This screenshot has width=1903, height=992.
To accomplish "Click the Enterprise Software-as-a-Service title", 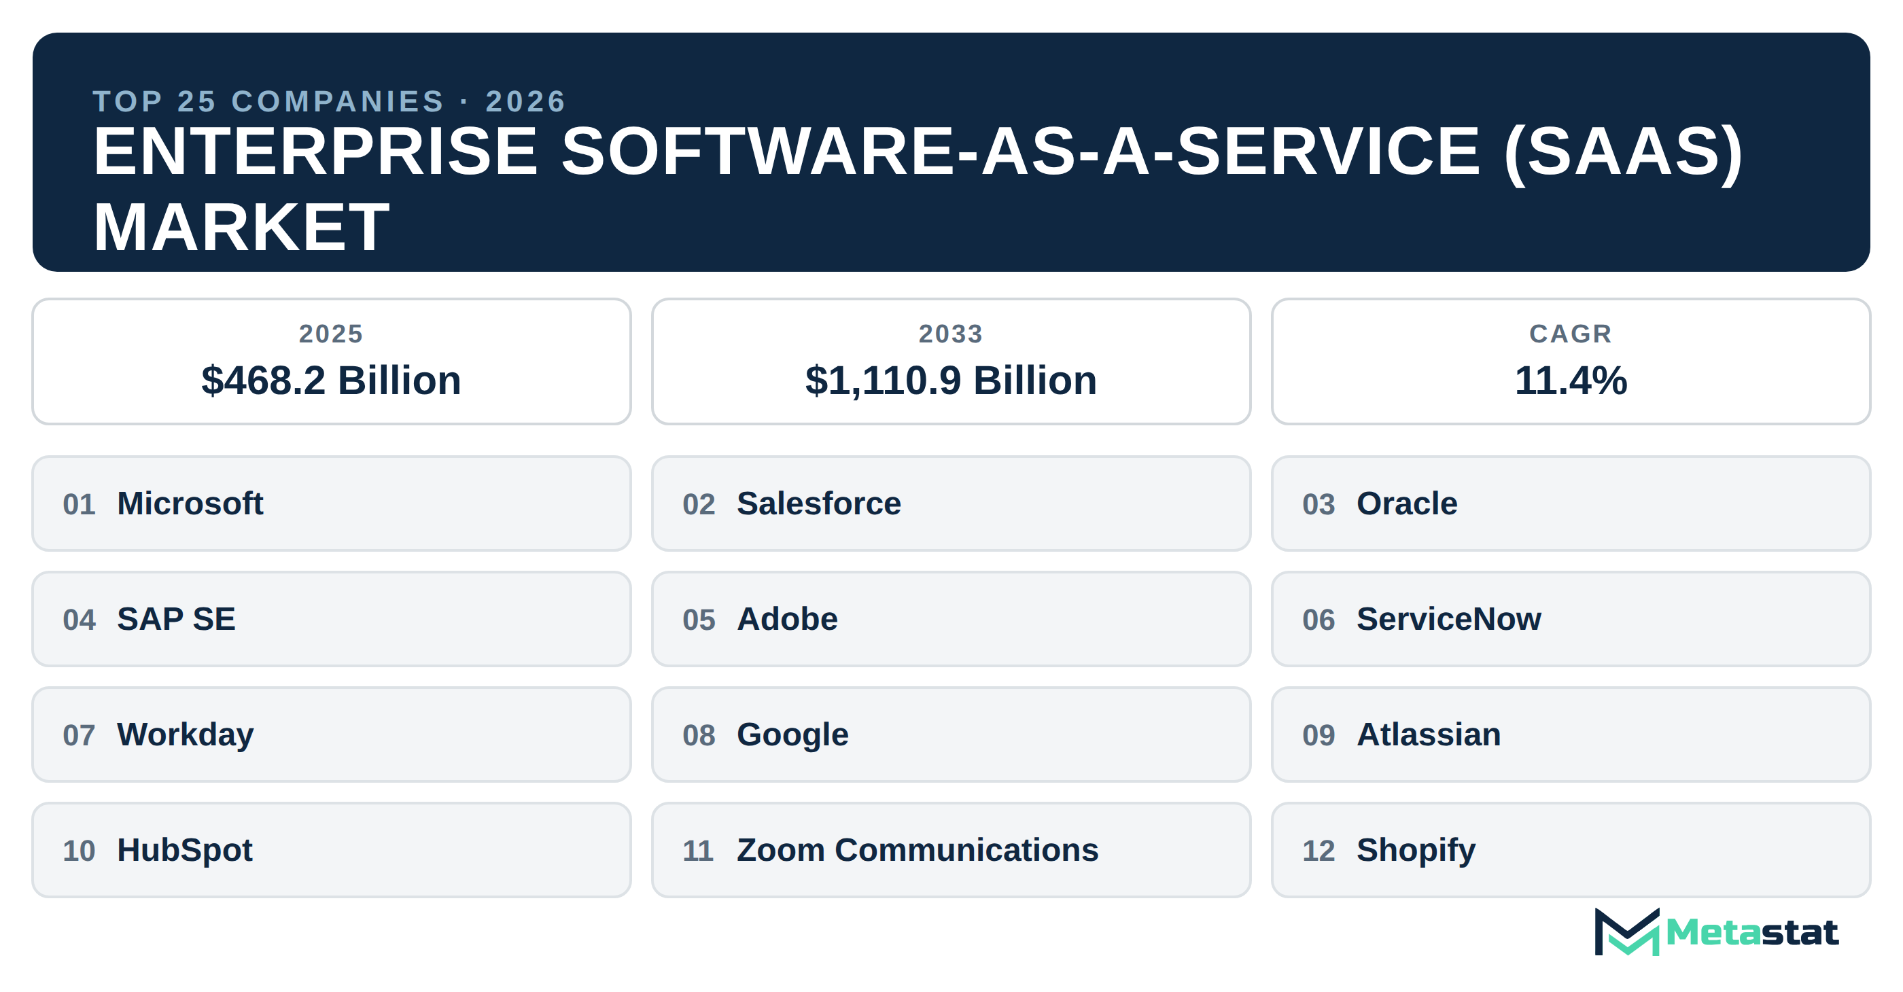I will coord(918,188).
